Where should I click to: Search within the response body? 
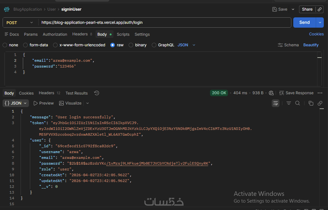tap(297, 103)
